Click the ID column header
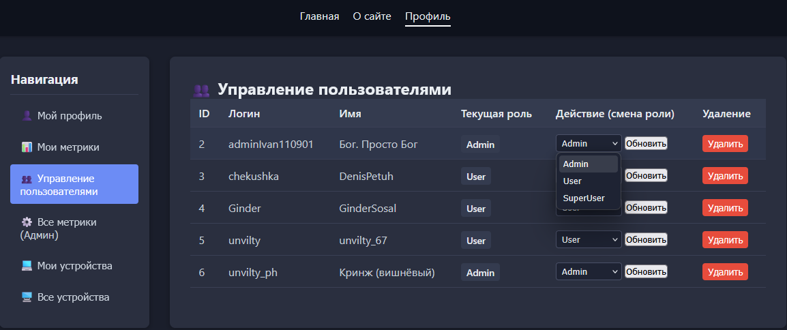This screenshot has height=330, width=787. [205, 114]
